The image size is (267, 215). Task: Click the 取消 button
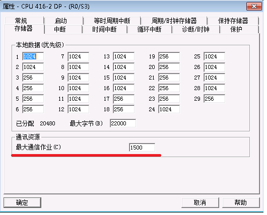coord(200,202)
